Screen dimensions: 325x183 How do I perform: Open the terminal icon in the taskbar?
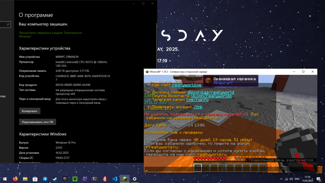click(95, 179)
